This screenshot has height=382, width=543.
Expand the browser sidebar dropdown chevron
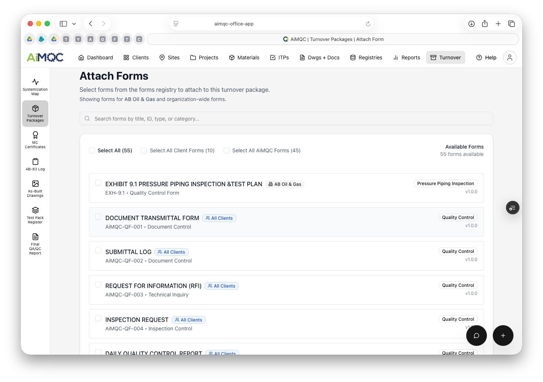pyautogui.click(x=74, y=24)
